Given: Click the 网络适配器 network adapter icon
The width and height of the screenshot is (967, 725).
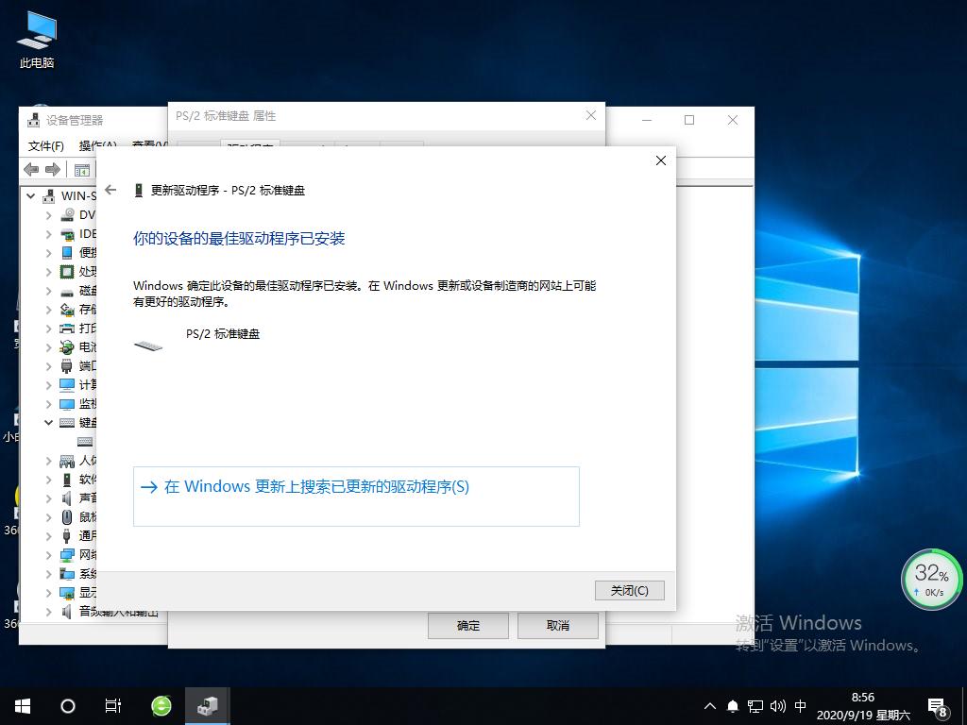Looking at the screenshot, I should click(68, 554).
